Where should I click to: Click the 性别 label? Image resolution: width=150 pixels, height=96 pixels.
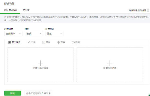(27, 29)
